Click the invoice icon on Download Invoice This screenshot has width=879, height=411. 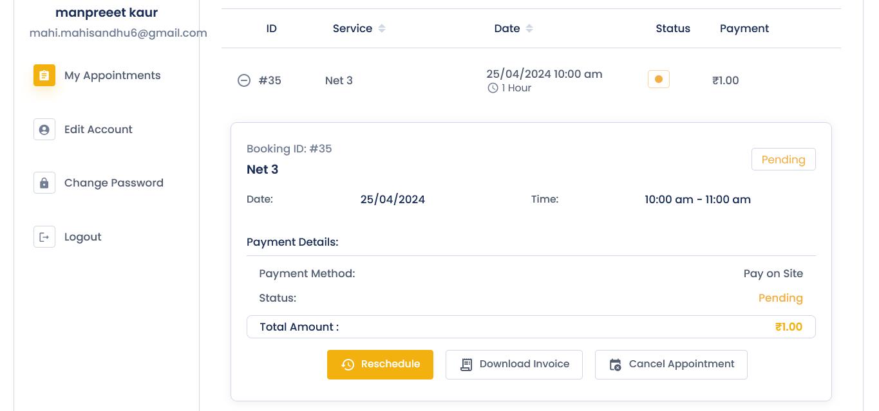point(466,365)
